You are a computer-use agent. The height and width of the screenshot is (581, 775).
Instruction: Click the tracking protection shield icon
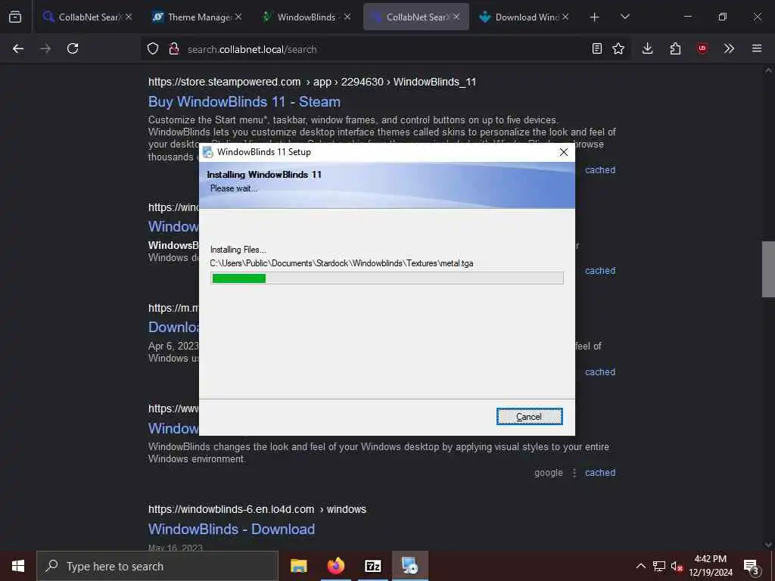(153, 49)
